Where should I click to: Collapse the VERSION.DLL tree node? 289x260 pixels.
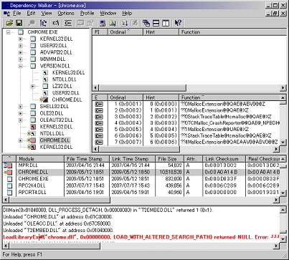[21, 66]
